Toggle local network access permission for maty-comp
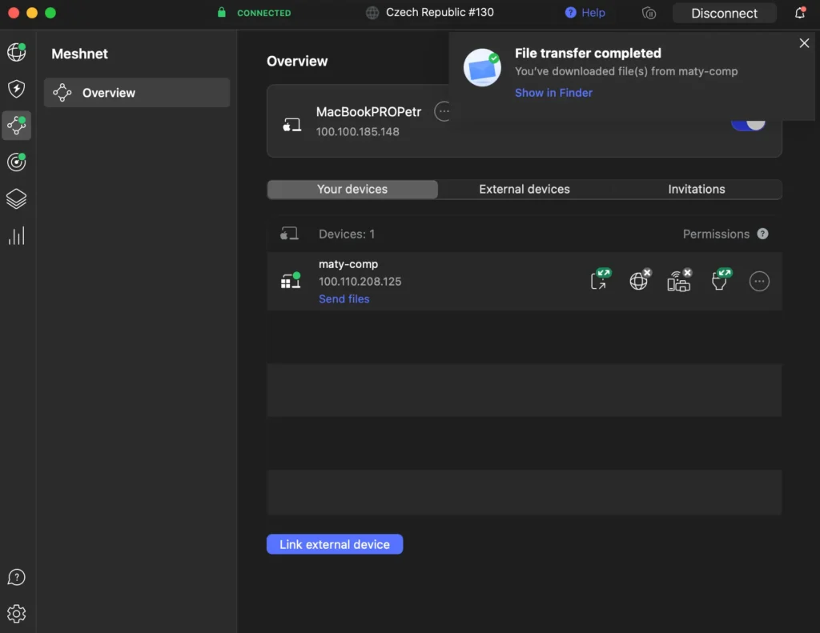The height and width of the screenshot is (633, 820). click(x=679, y=280)
